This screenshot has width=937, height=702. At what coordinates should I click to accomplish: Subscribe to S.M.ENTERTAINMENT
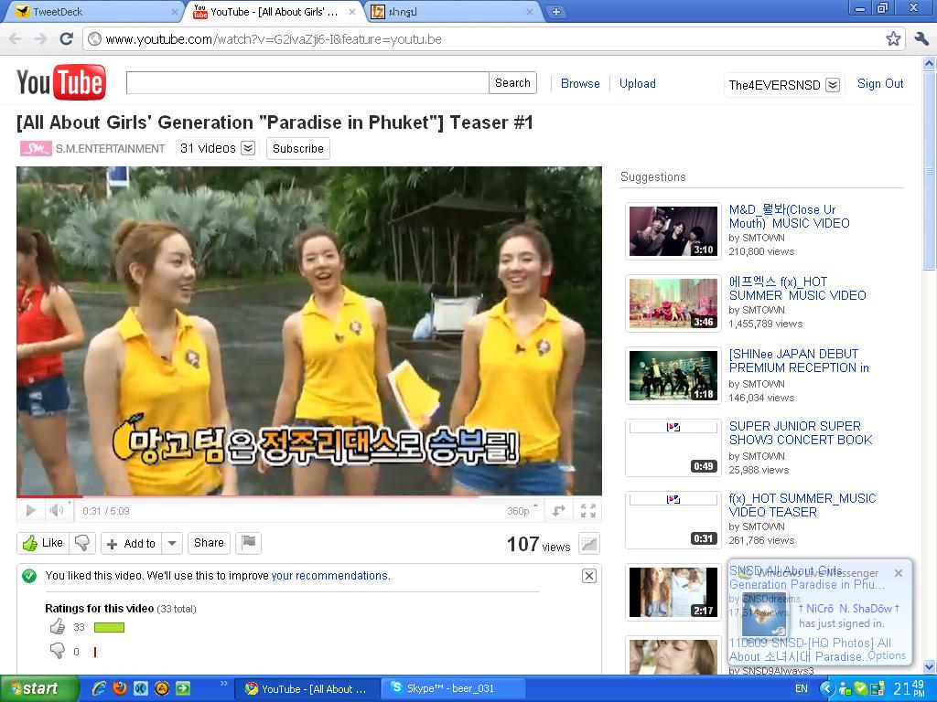point(298,149)
